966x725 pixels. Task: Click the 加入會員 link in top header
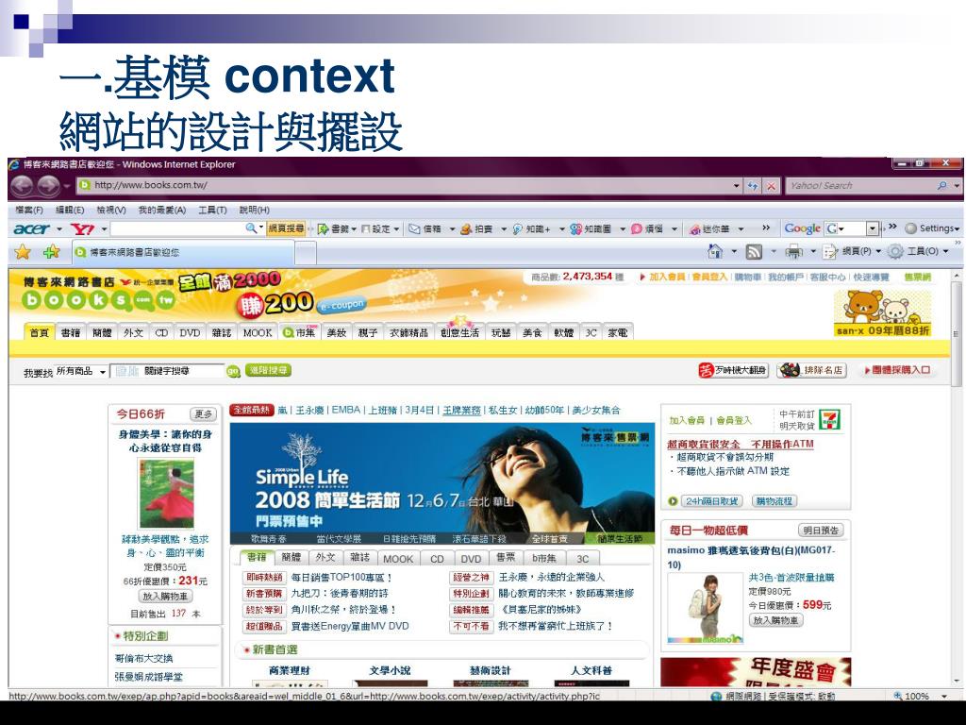667,278
